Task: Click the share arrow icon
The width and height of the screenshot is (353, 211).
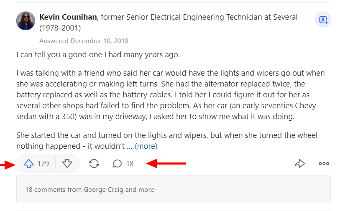Action: point(299,164)
